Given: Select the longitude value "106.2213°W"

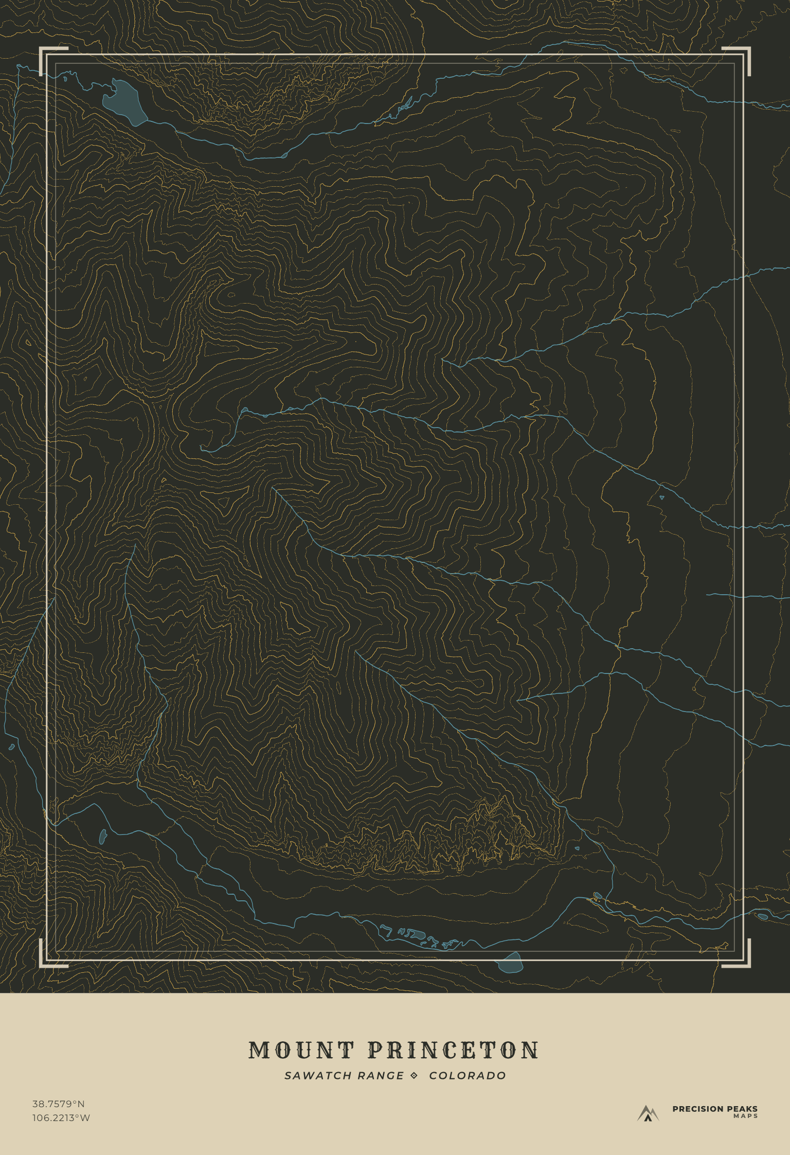Looking at the screenshot, I should 61,1117.
